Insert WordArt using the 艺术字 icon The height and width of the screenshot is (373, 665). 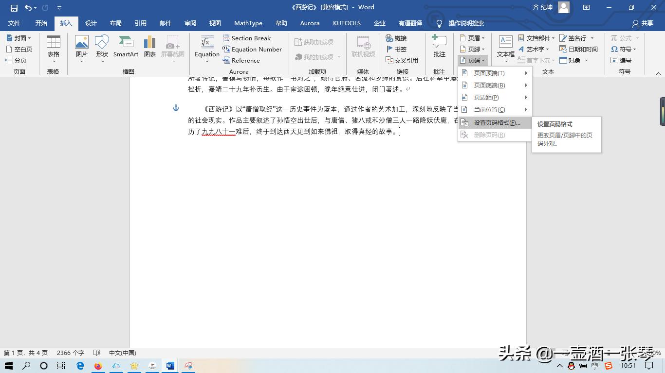pos(536,49)
